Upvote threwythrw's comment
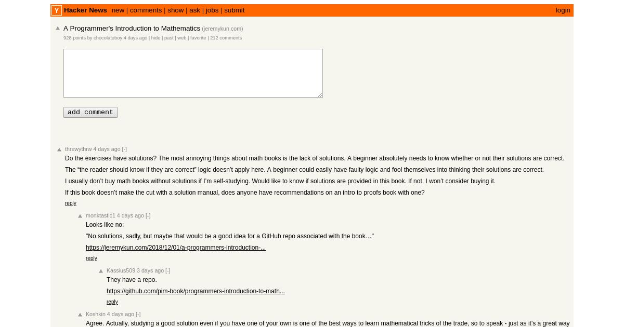This screenshot has width=624, height=327. click(59, 149)
